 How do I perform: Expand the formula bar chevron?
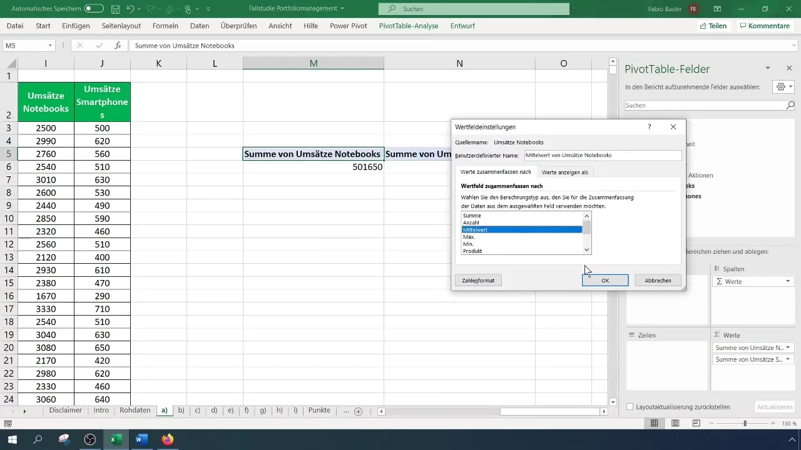pyautogui.click(x=794, y=46)
